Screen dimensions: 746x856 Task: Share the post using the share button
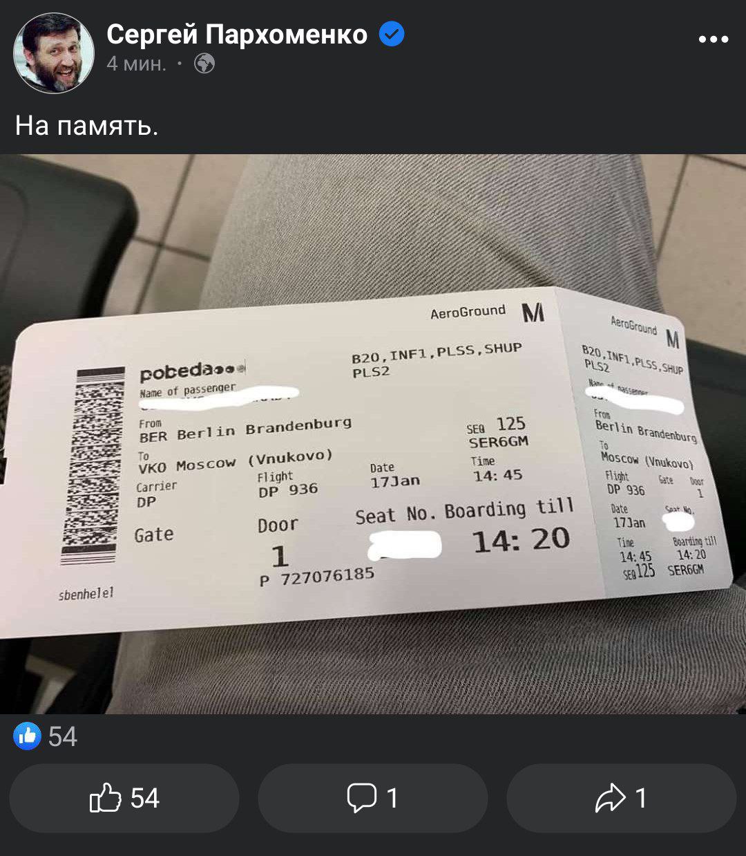pyautogui.click(x=622, y=798)
